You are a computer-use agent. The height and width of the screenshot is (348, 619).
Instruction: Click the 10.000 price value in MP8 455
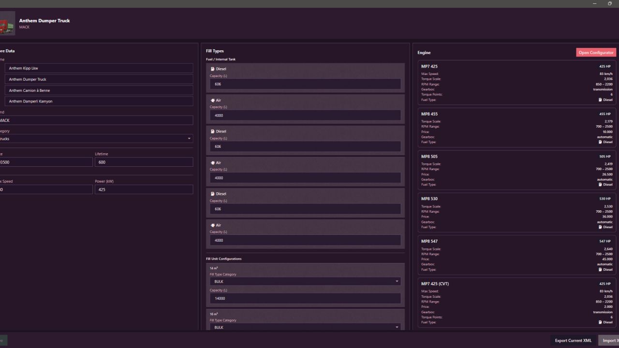coord(607,131)
